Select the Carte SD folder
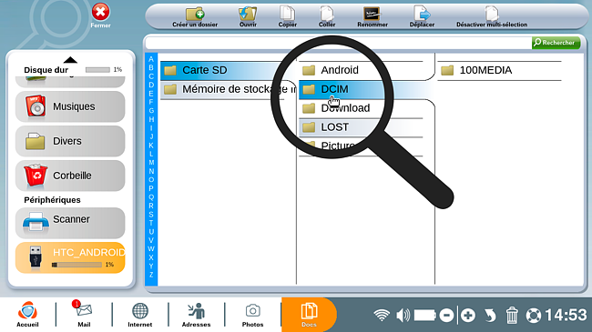Screen dimensions: 592x332 click(x=228, y=70)
